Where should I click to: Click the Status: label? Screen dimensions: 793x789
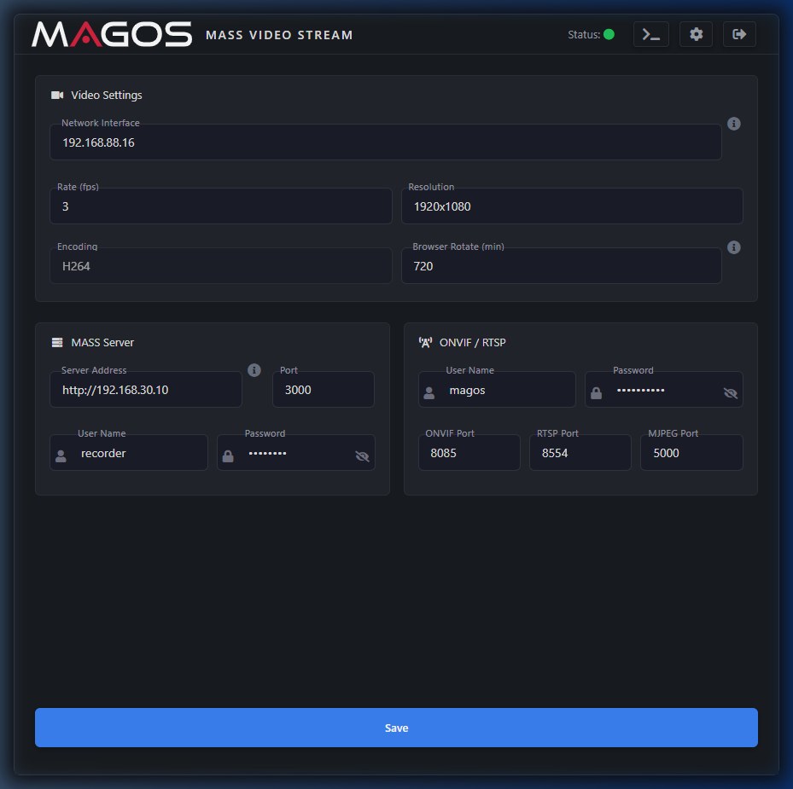584,34
